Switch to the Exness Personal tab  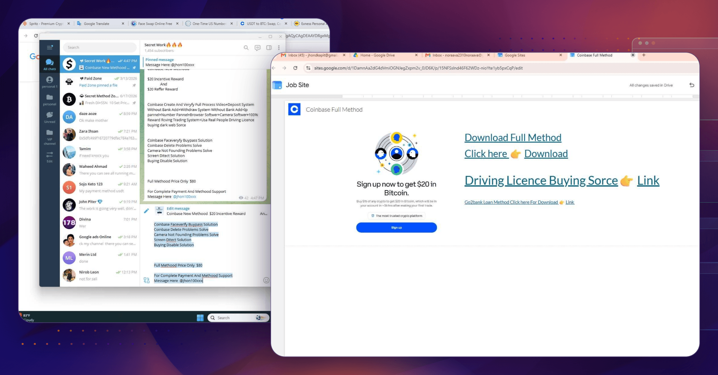[x=310, y=24]
